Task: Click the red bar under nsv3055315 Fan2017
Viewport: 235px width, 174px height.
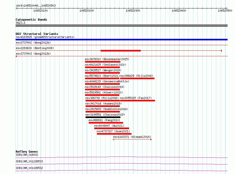Action: tap(138, 101)
